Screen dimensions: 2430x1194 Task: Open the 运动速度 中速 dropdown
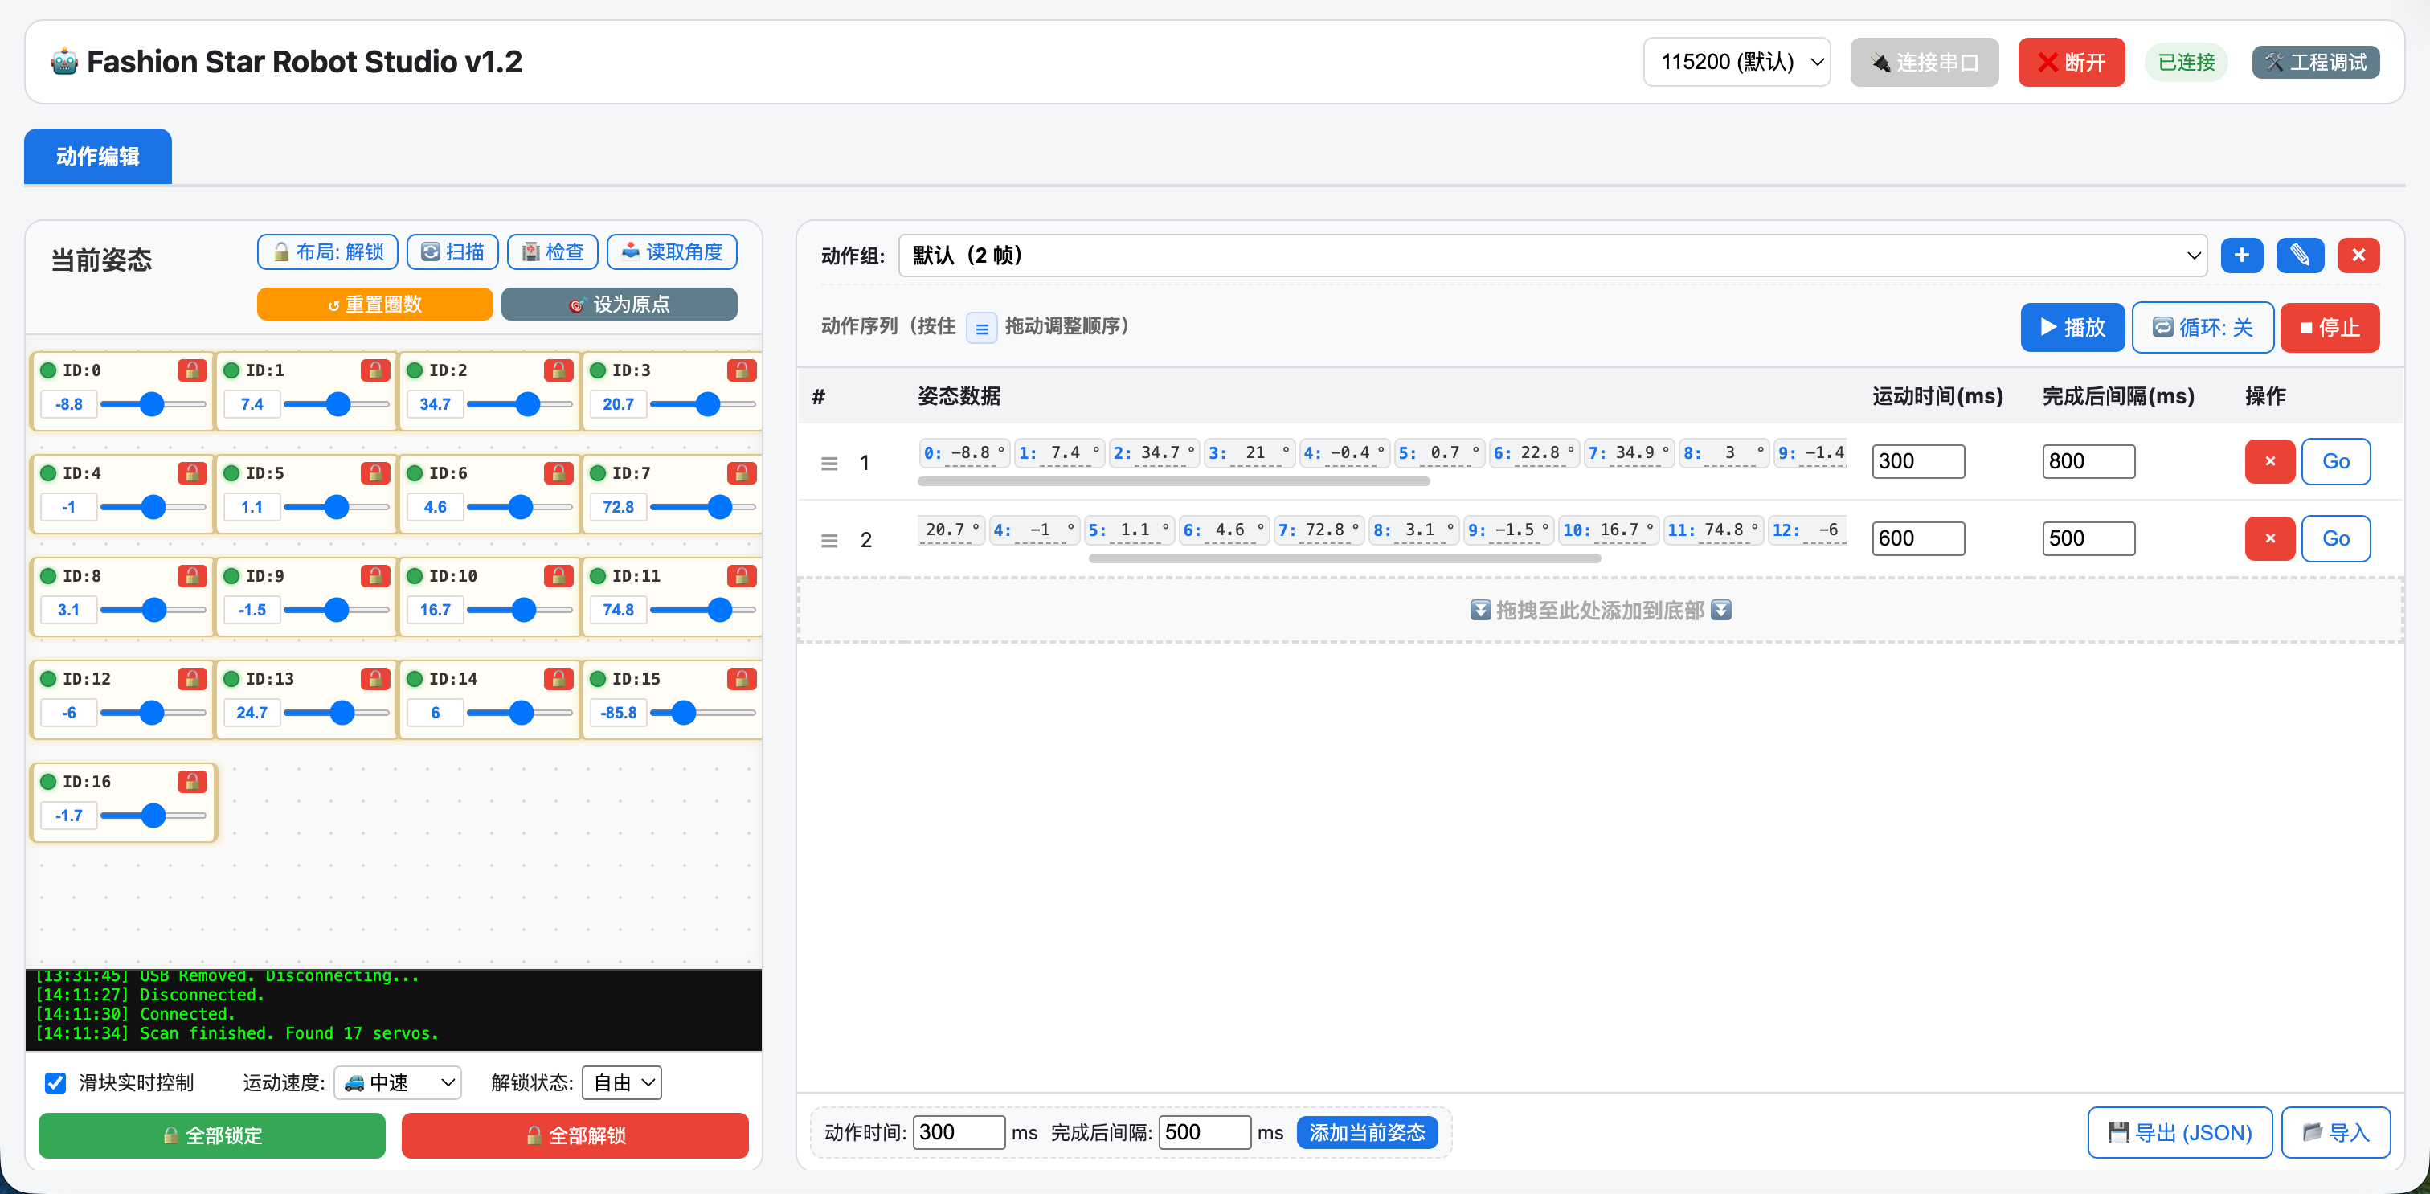coord(398,1082)
